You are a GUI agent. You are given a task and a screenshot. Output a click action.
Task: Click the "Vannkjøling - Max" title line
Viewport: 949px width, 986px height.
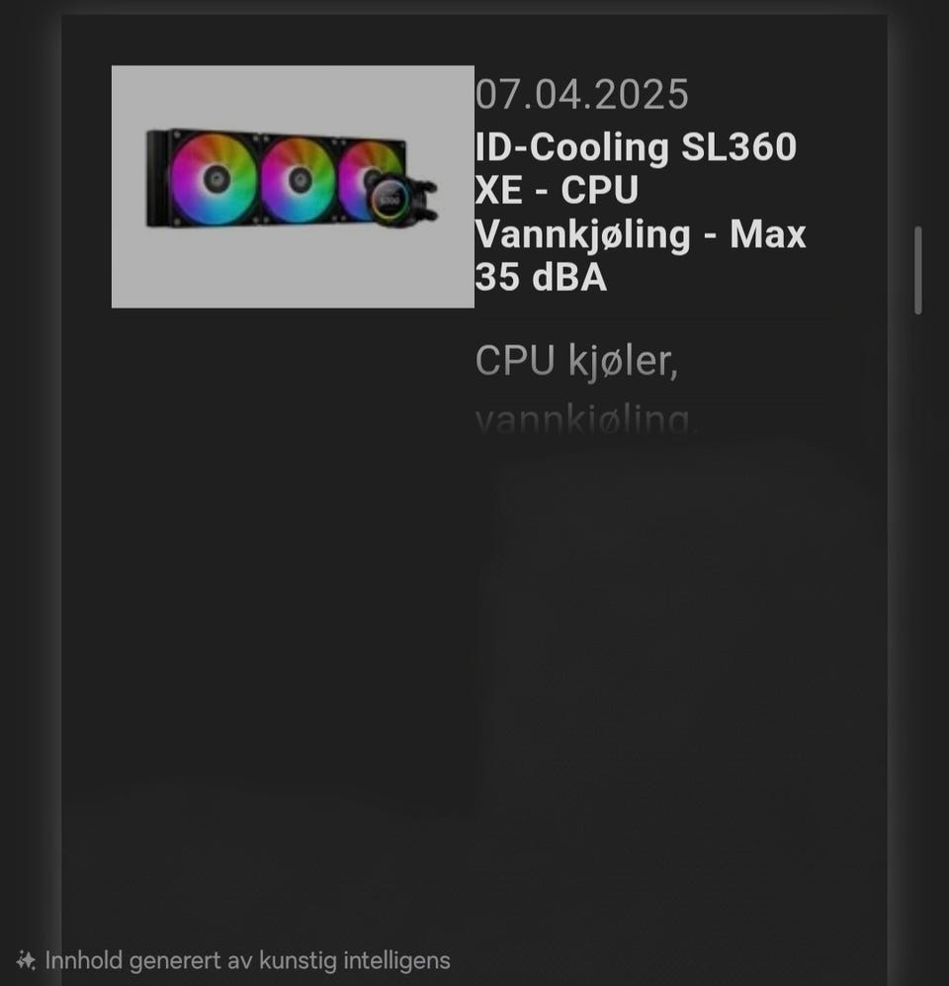tap(640, 234)
